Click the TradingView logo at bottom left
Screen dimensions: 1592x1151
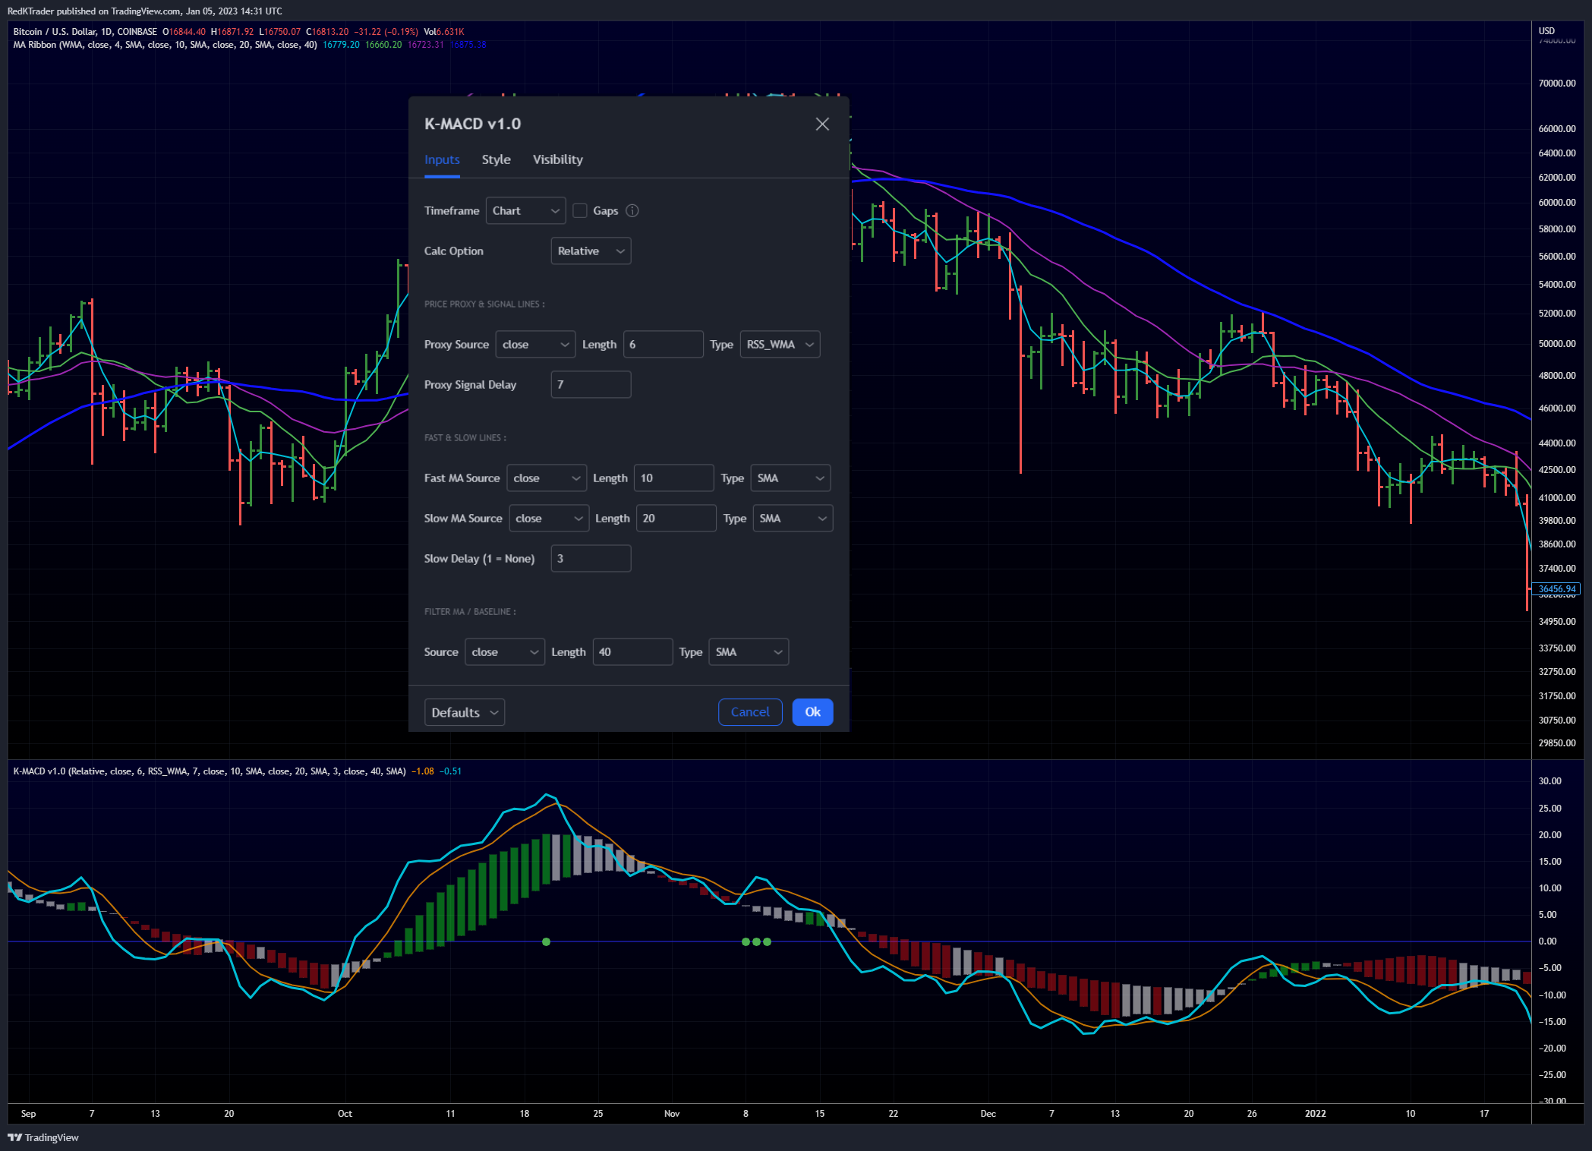pyautogui.click(x=43, y=1137)
